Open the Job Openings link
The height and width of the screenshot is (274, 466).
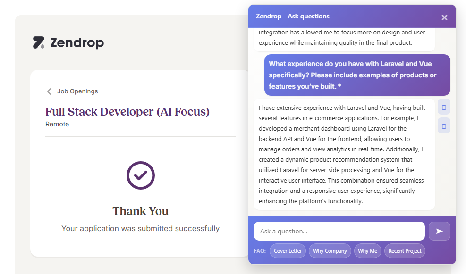click(77, 91)
